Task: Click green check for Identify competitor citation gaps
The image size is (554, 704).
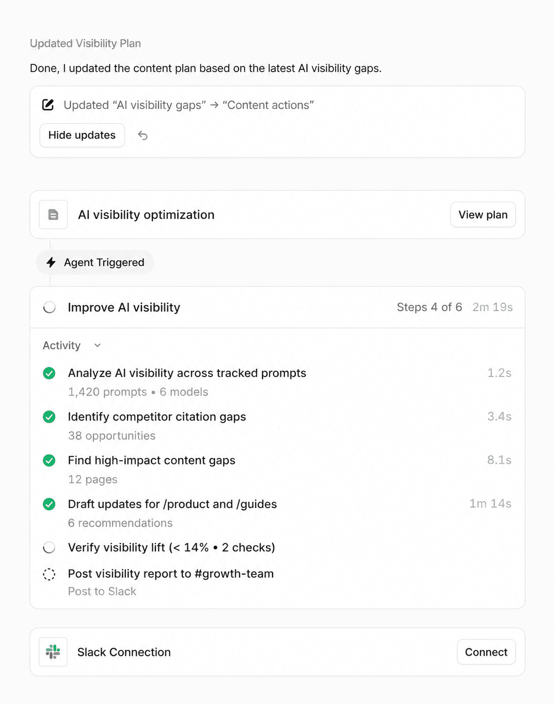Action: pos(49,417)
